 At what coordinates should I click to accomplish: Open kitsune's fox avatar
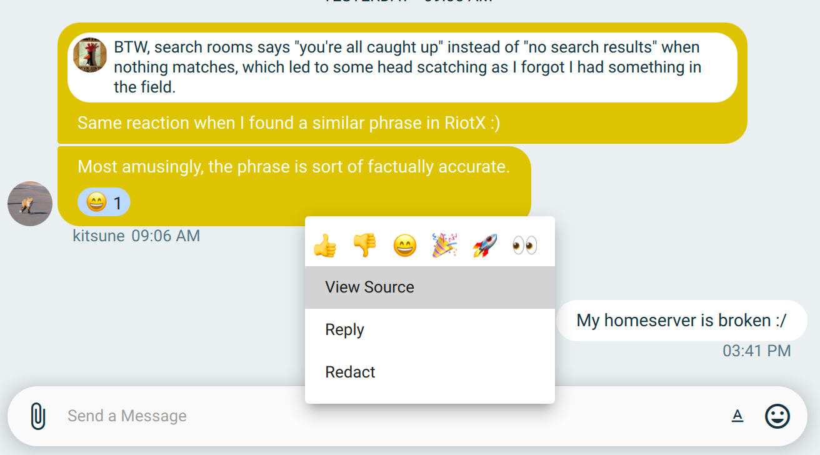pyautogui.click(x=30, y=204)
